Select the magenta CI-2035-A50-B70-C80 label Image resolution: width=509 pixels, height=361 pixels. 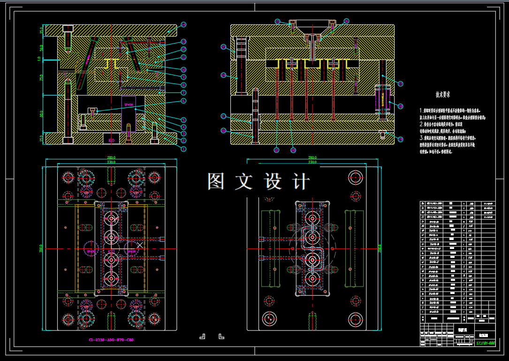(x=111, y=340)
